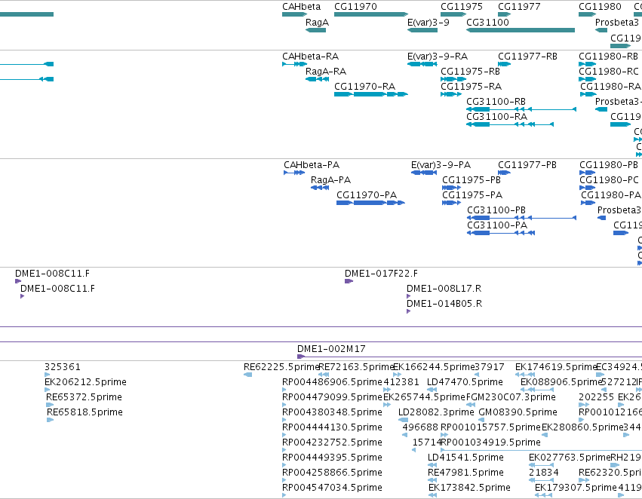Screen dimensions: 642x499
Task: Click the CAHbeta gene label
Action: [x=301, y=7]
